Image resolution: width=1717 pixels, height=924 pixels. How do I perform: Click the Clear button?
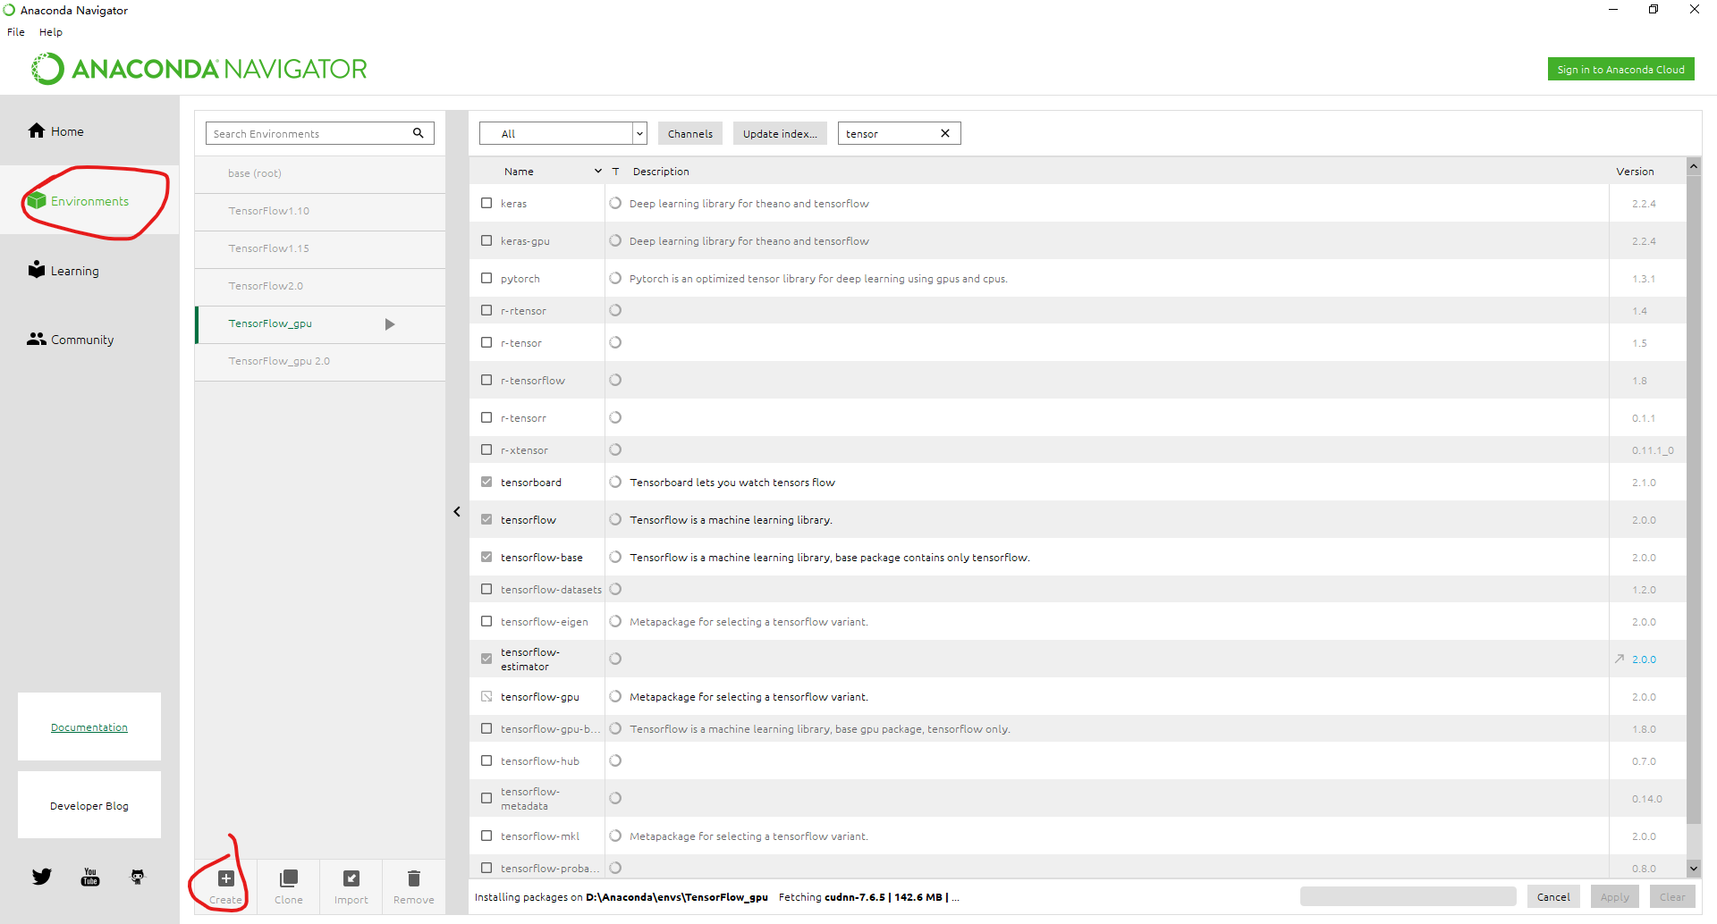pos(1672,896)
